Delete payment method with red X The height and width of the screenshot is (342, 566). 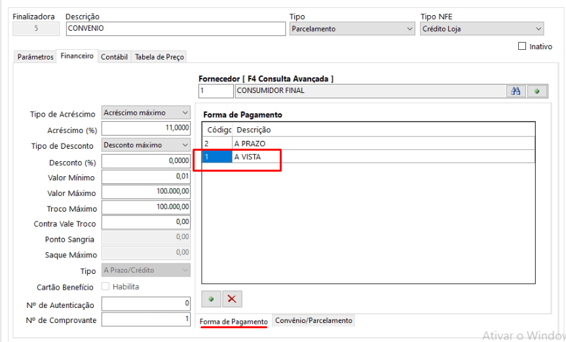[231, 299]
